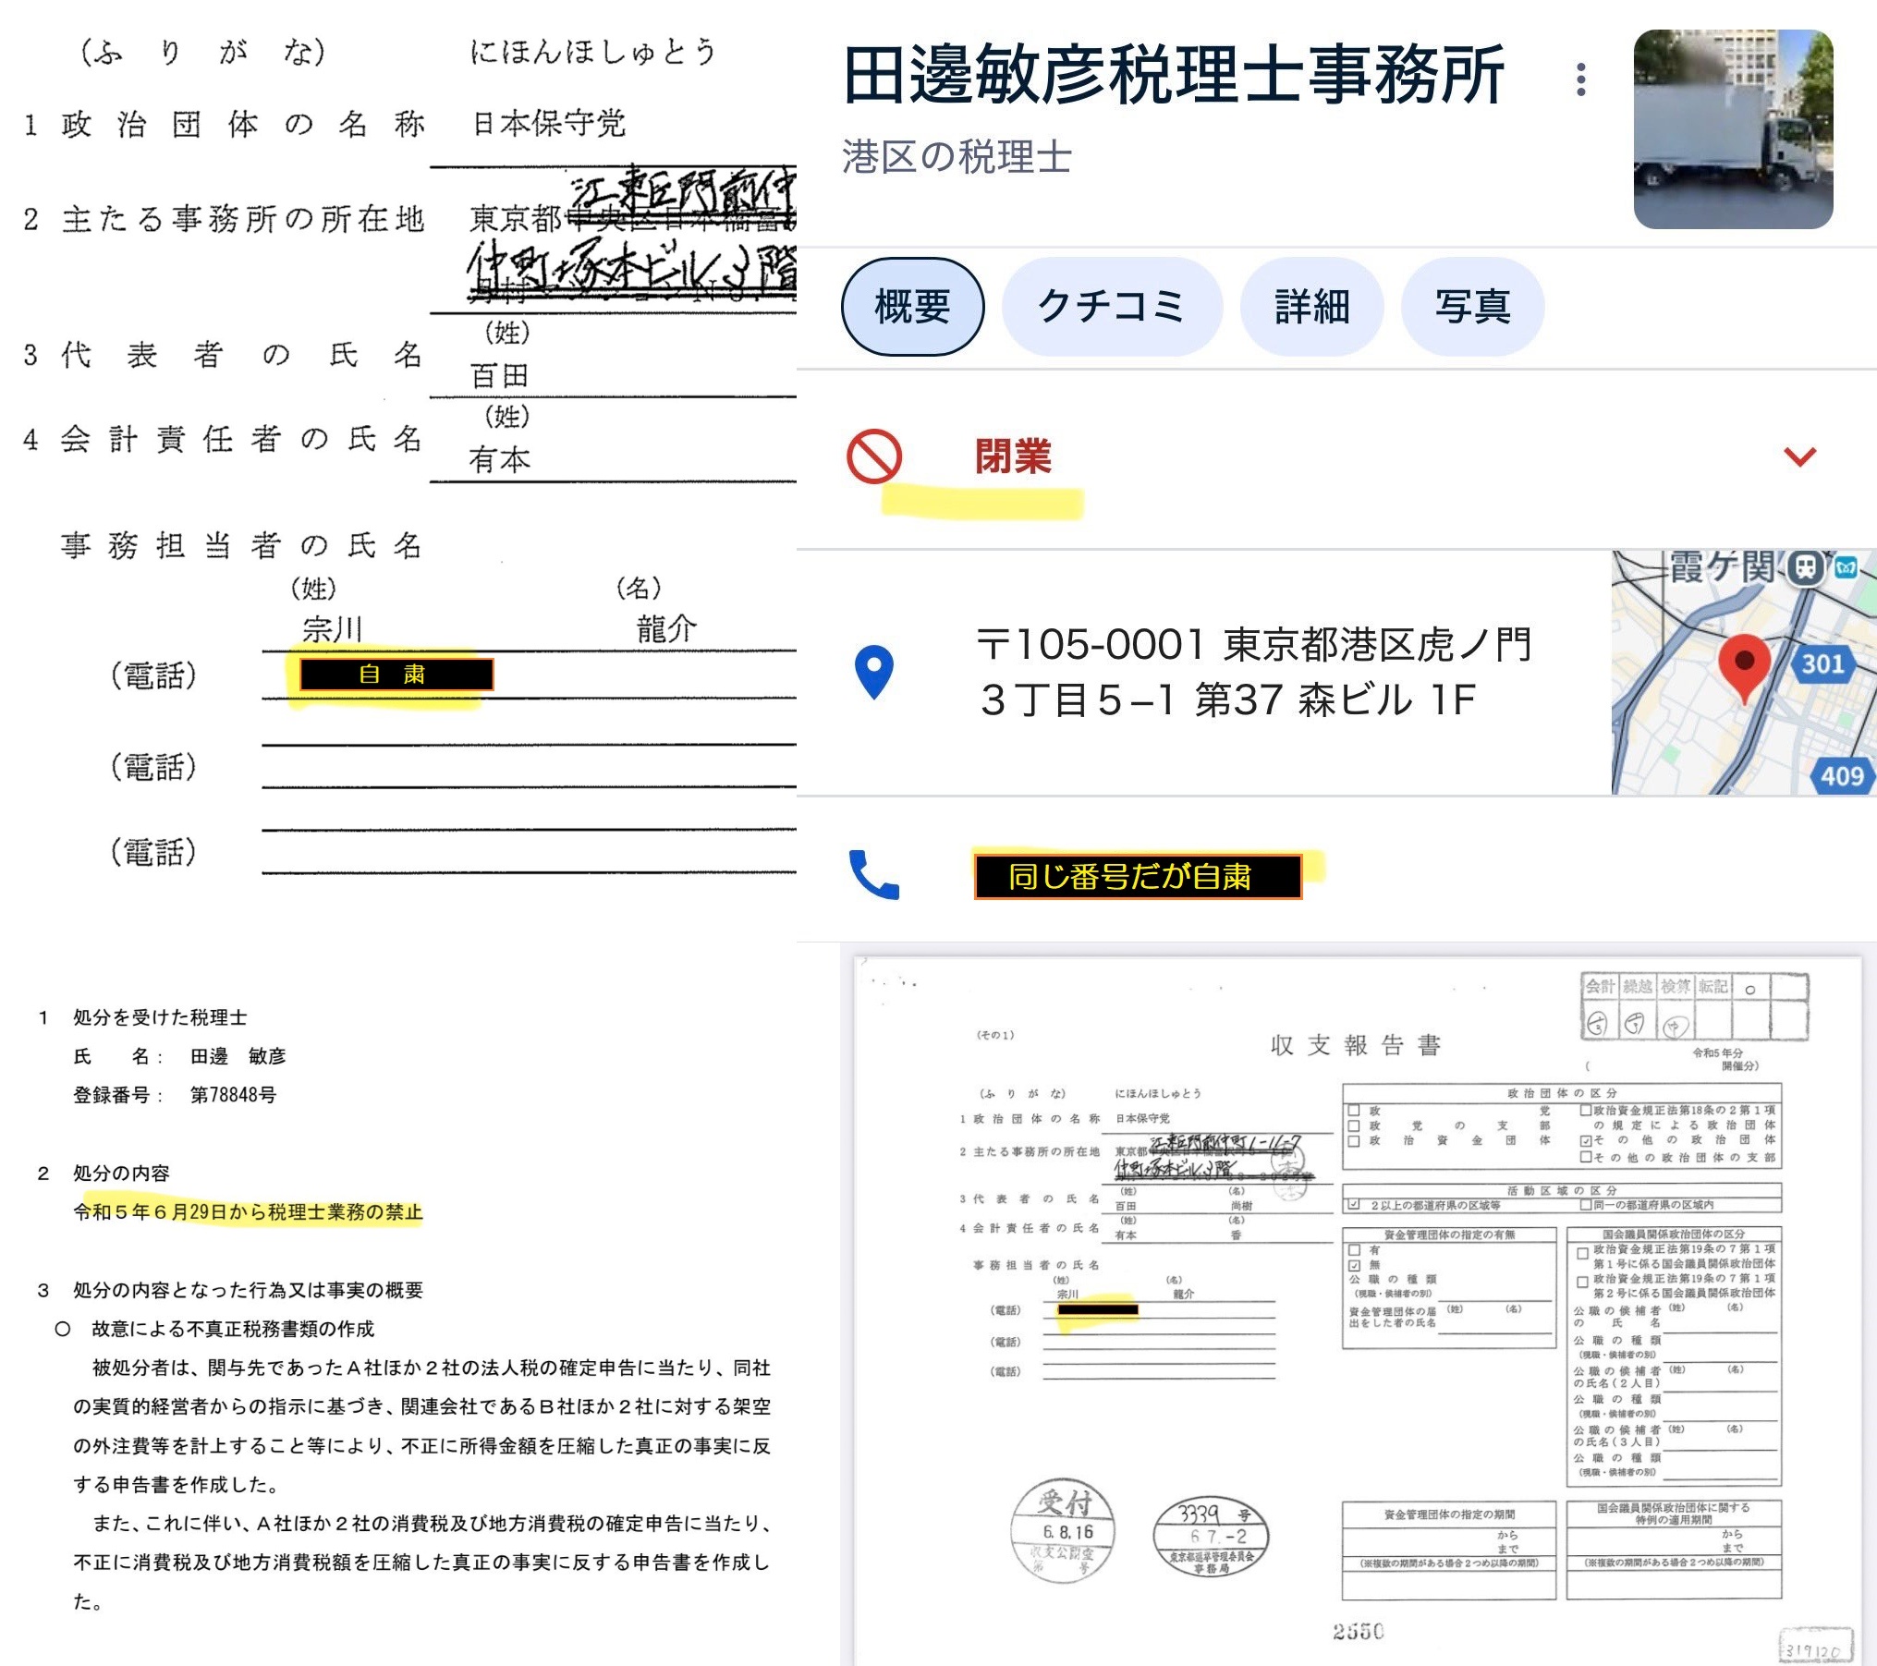Click the first 電話 line in the top form
The image size is (1877, 1666).
pyautogui.click(x=529, y=675)
